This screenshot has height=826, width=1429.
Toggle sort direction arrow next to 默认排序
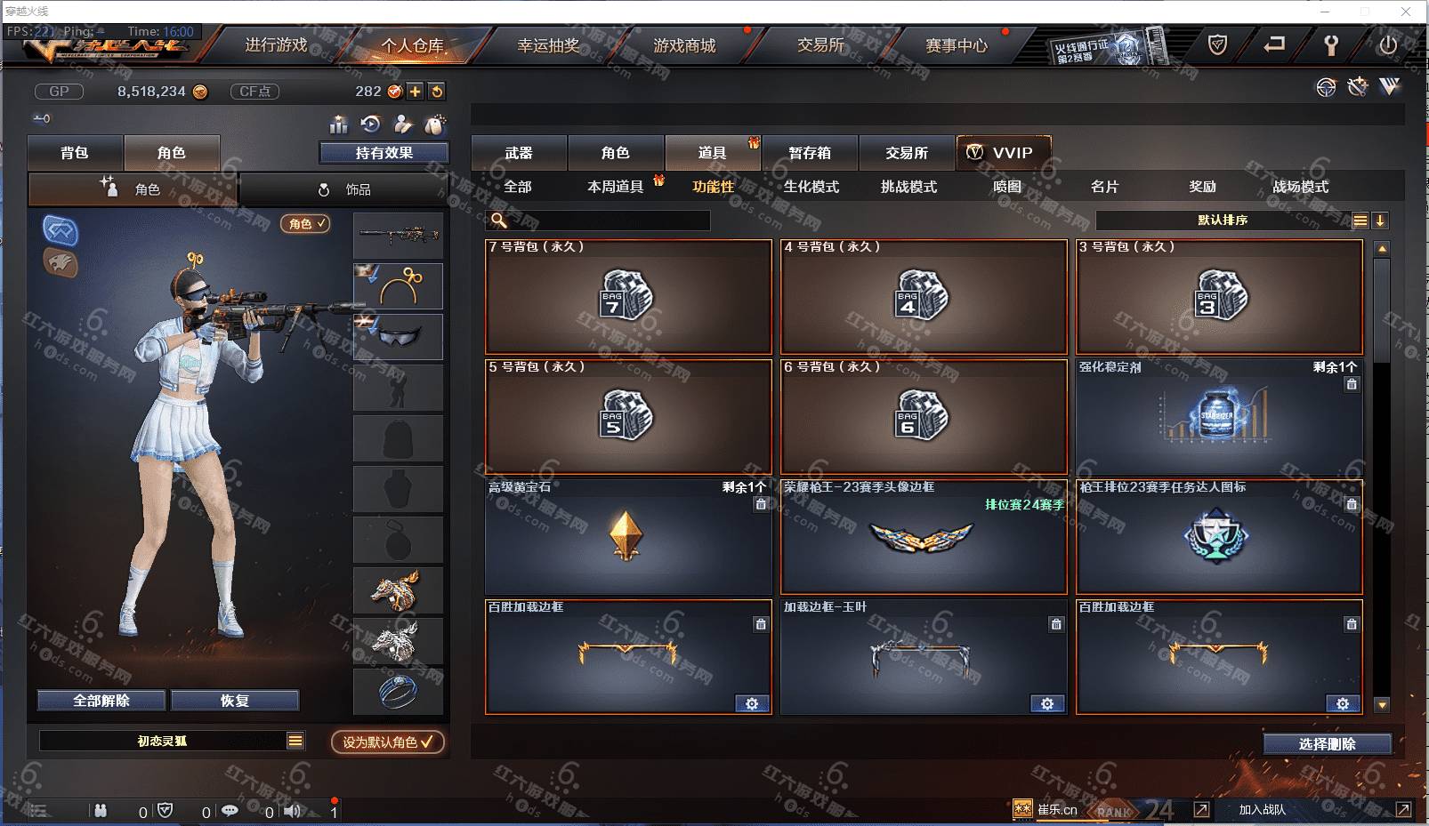click(1380, 221)
